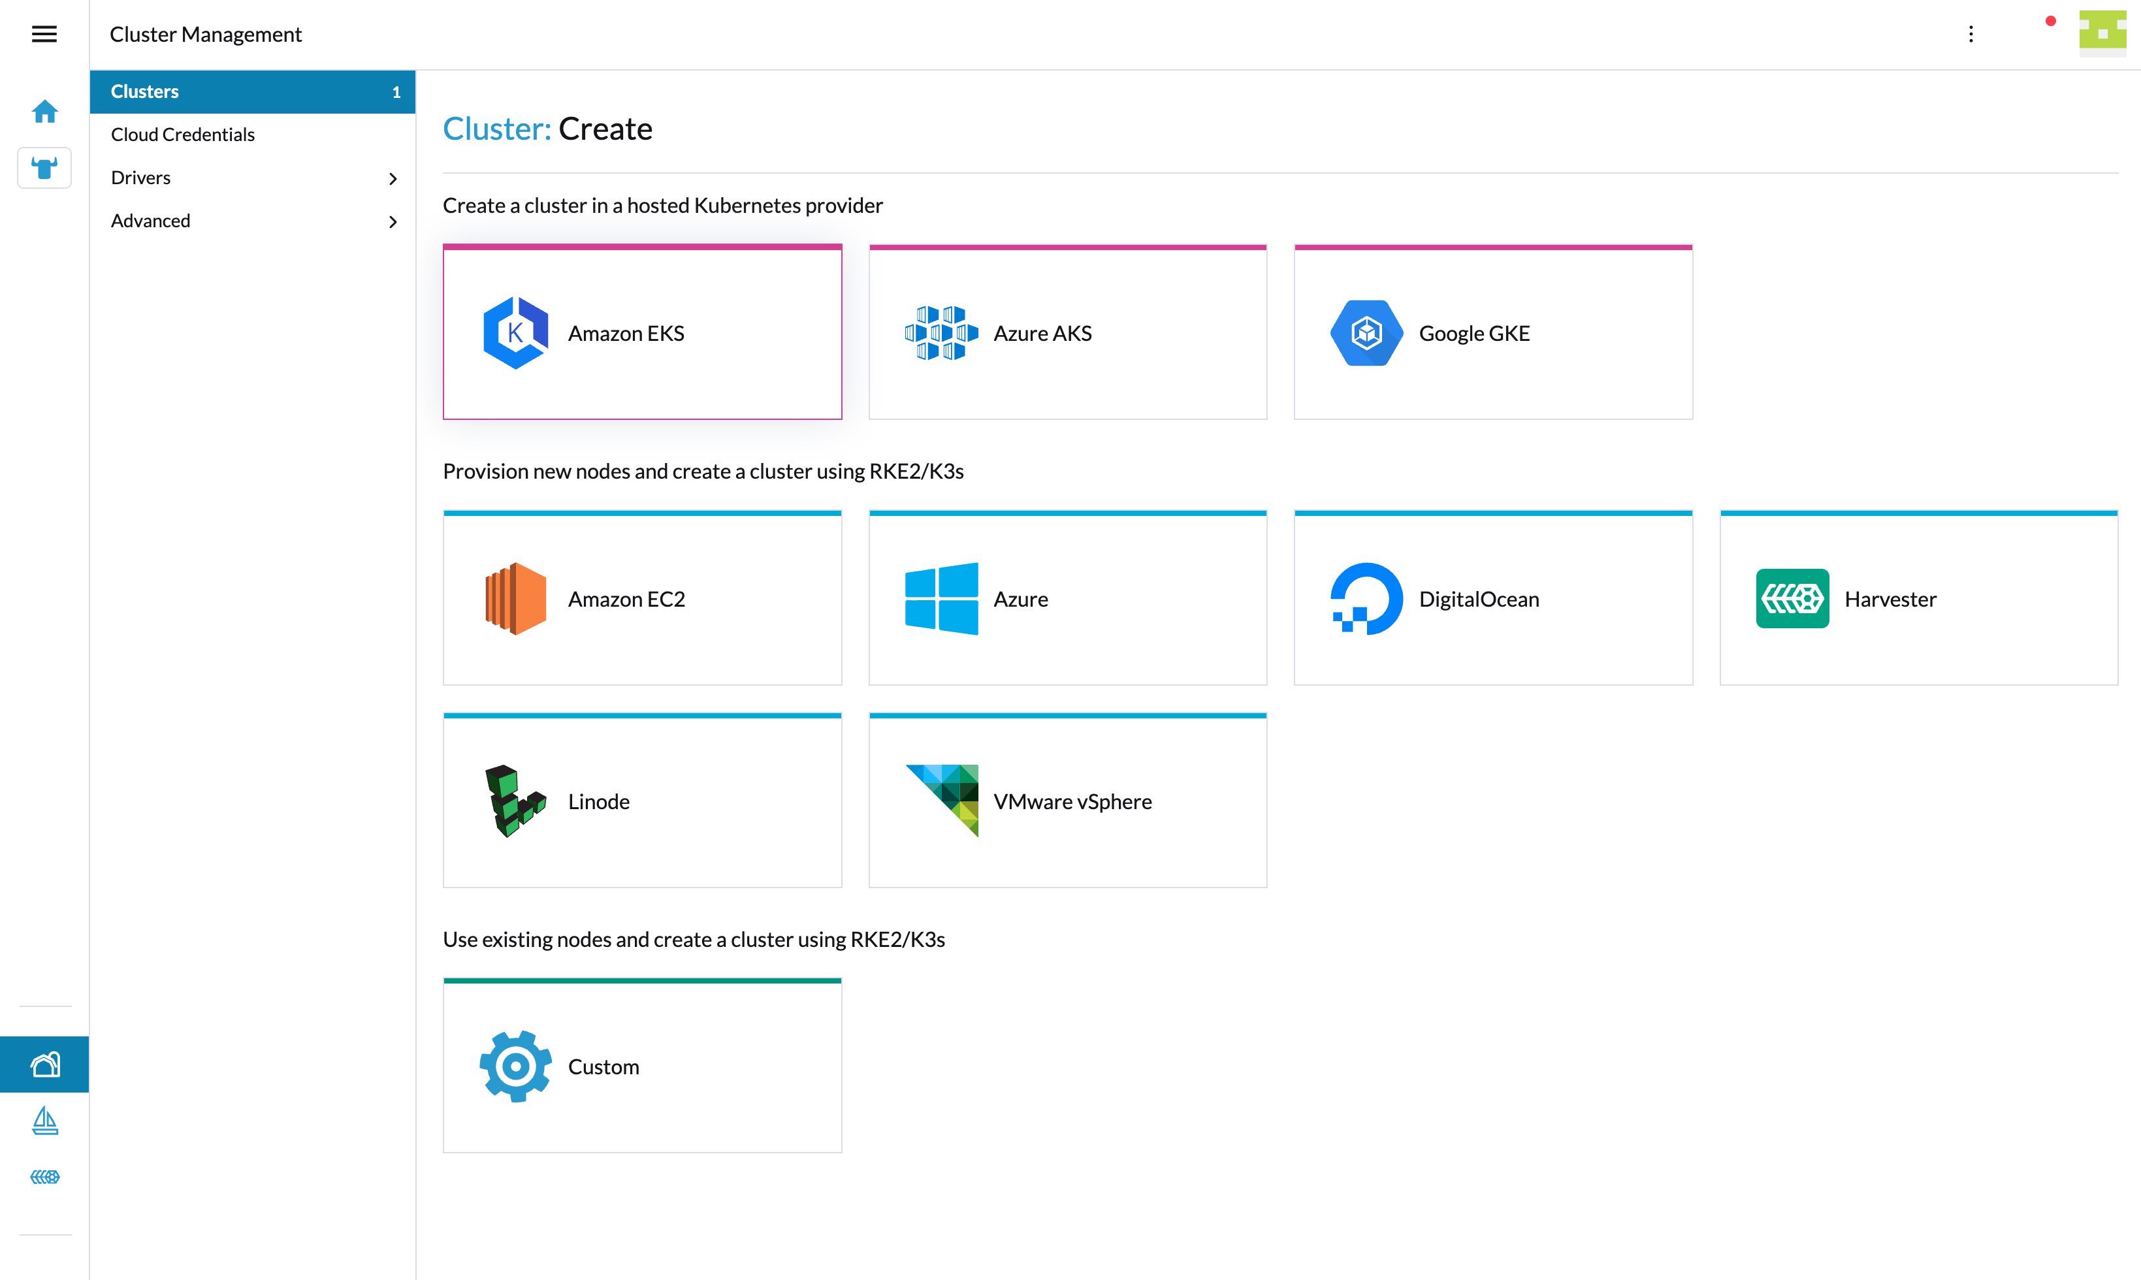Open Cloud Credentials page
Screen dimensions: 2141x1280
pos(252,135)
